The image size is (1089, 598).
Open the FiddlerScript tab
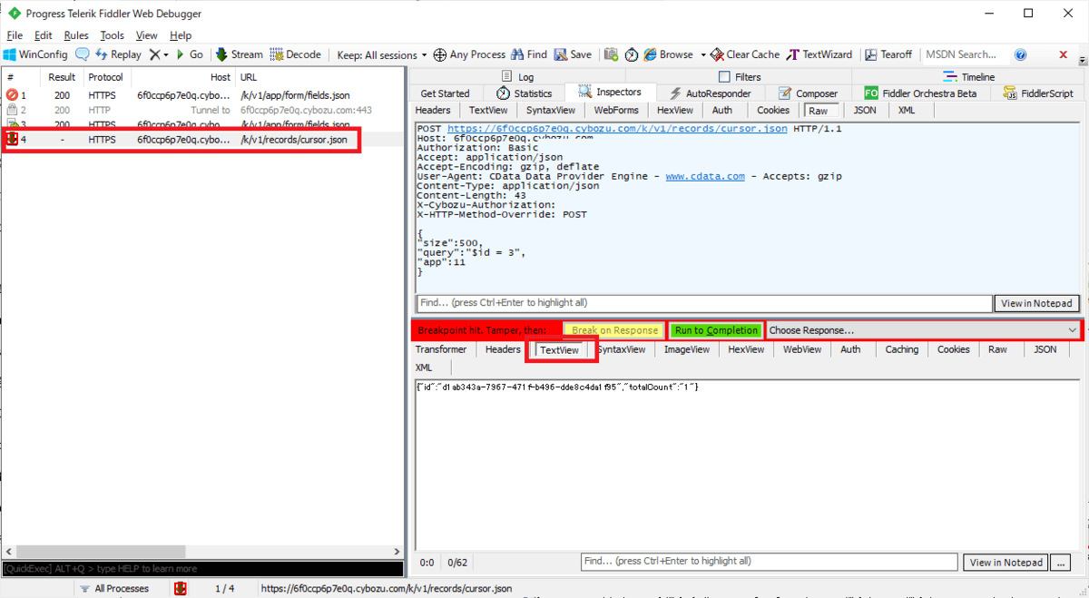(1038, 93)
